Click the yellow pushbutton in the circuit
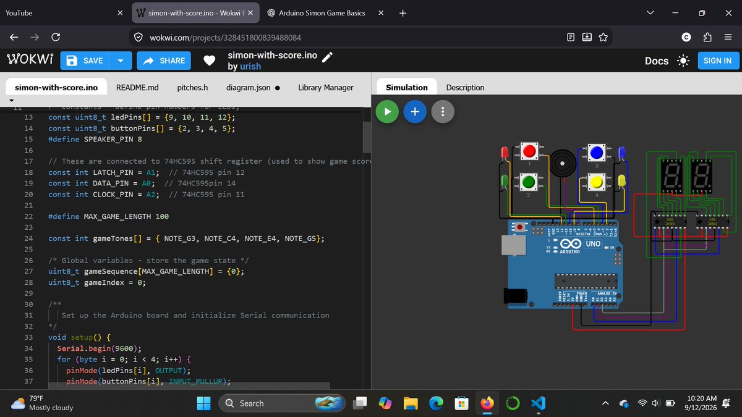 click(x=597, y=182)
